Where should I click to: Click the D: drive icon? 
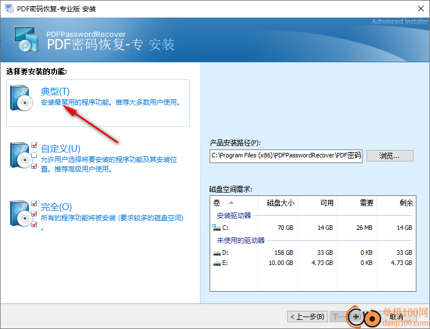(x=217, y=253)
